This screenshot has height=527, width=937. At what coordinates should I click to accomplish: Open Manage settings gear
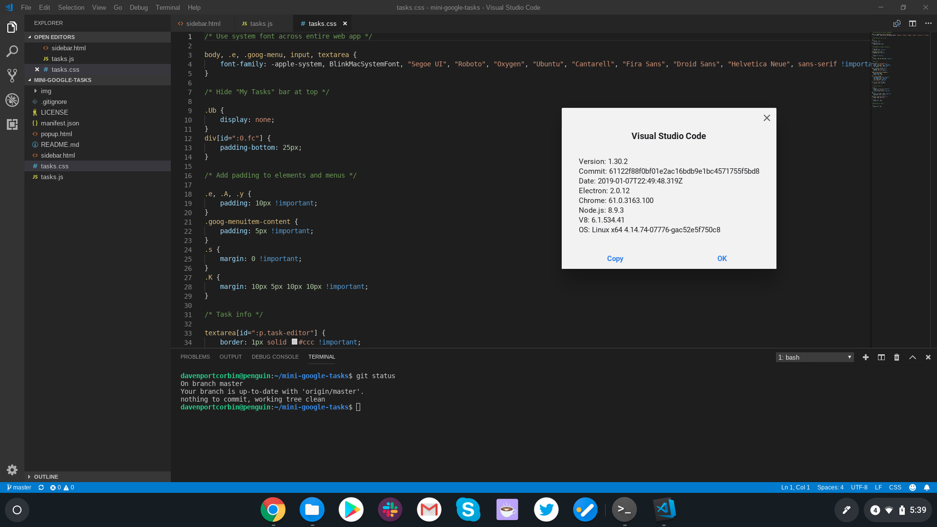(x=12, y=469)
